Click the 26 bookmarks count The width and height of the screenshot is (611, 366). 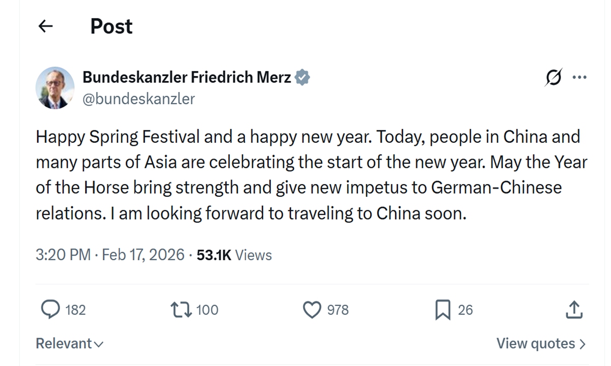click(465, 309)
